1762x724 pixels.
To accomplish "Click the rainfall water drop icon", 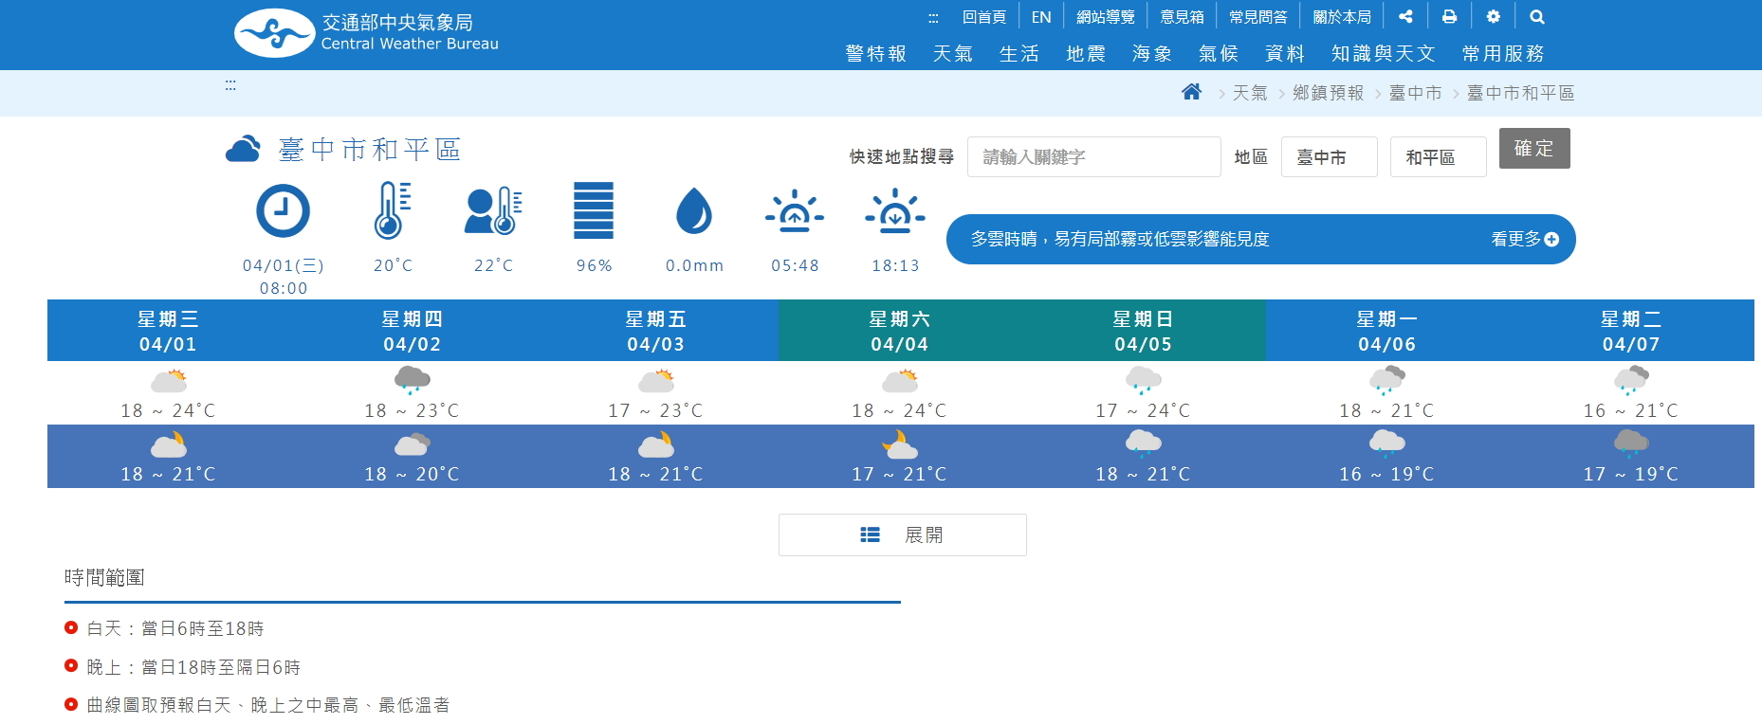I will click(x=693, y=210).
